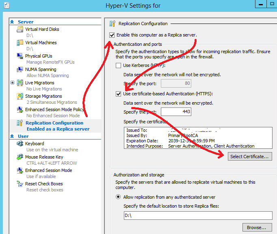The height and width of the screenshot is (234, 277).
Task: Click the Virtual Hard Disks icon
Action: (x=20, y=30)
